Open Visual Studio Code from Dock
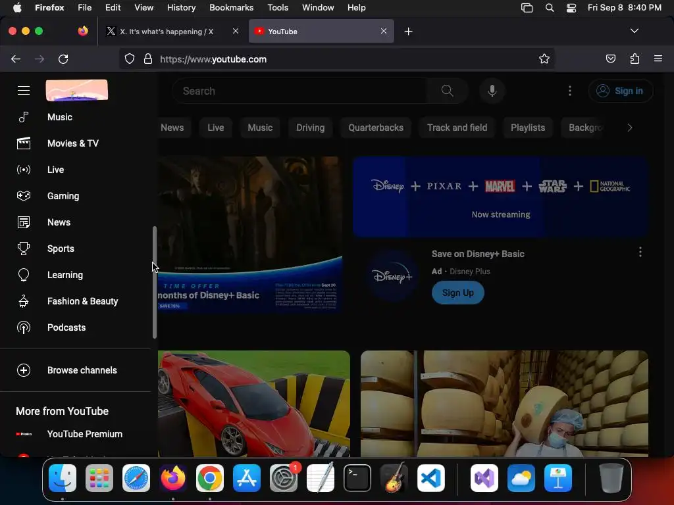Viewport: 674px width, 505px height. (430, 478)
